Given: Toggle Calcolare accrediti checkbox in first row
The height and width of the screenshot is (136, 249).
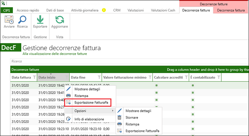Looking at the screenshot, I should point(157,85).
